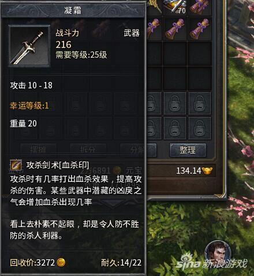
Task: Select the 凝霜 sword icon in tooltip
Action: point(29,46)
